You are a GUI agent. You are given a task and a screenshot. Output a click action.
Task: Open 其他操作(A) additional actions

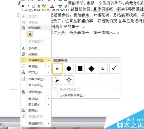pos(36,124)
